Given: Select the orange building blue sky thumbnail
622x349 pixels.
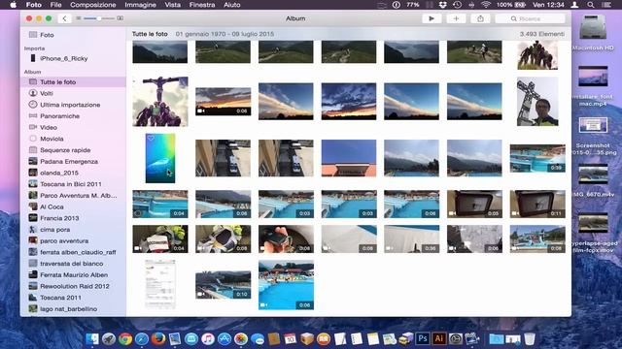Looking at the screenshot, I should point(349,158).
